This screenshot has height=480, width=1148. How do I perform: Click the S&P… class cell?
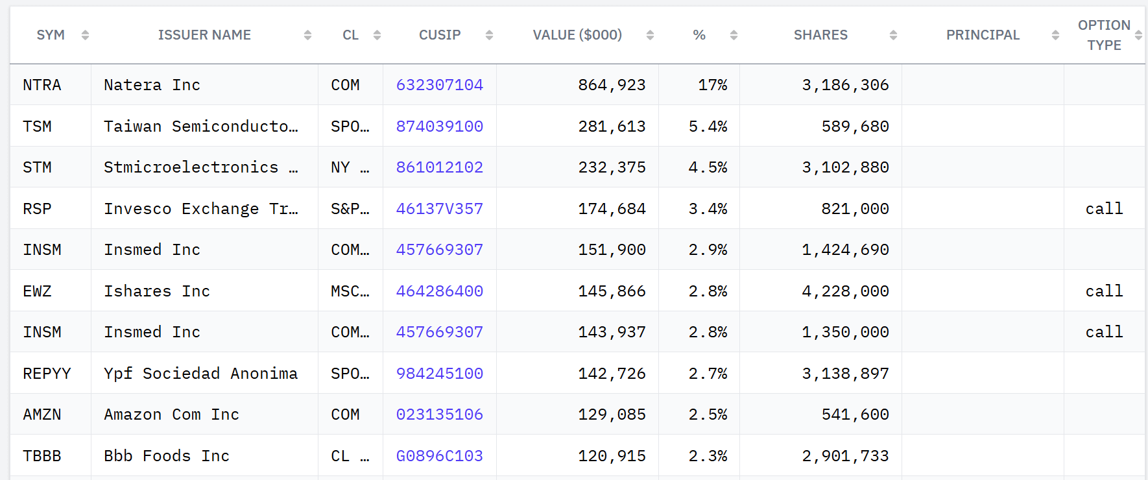coord(350,209)
